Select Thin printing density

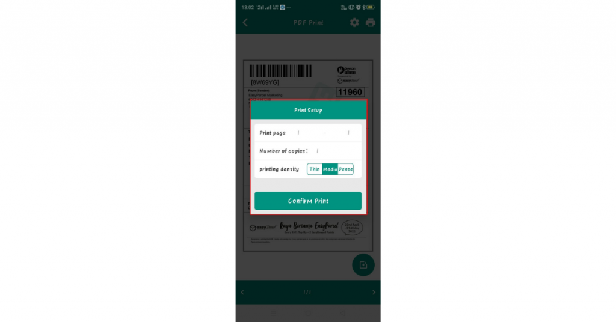coord(314,169)
